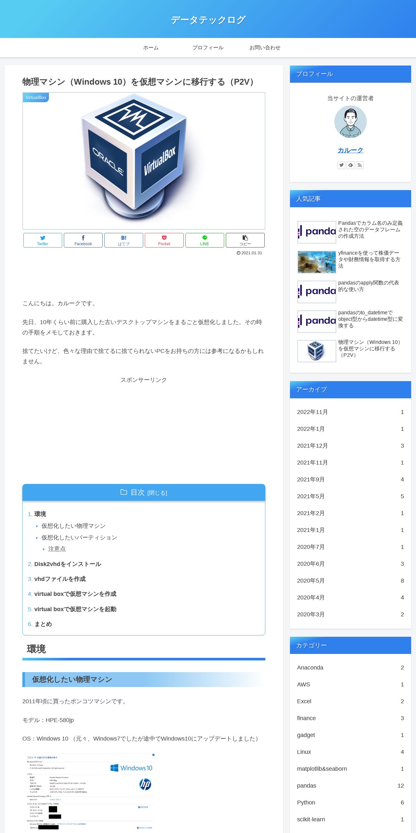Open the 2020年4月 archive
Viewport: 416px width, 833px height.
pos(351,598)
